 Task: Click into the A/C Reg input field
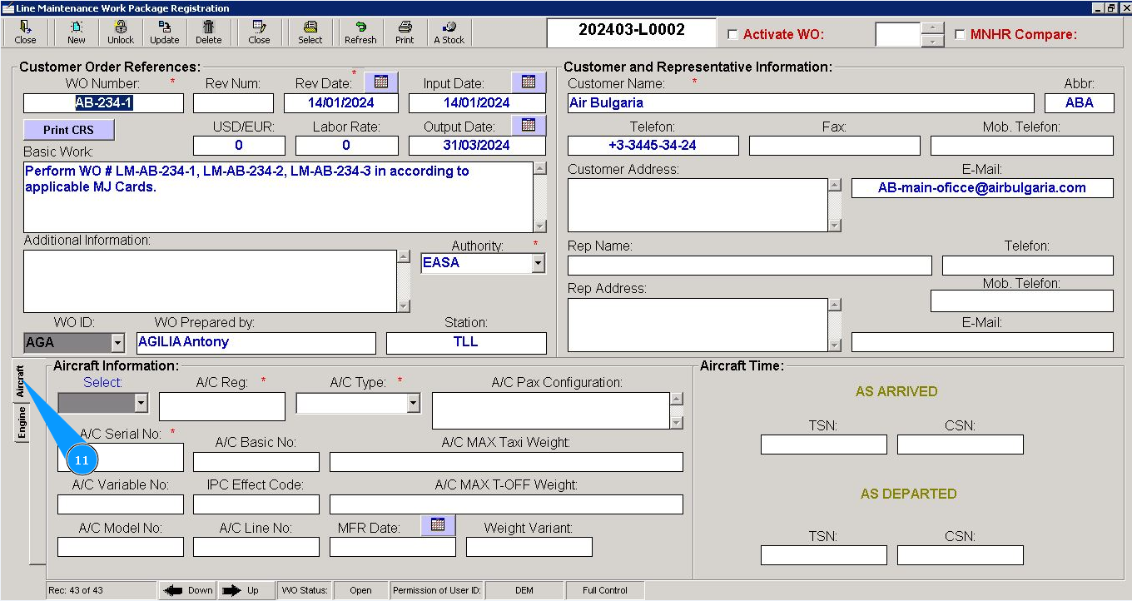pos(221,406)
